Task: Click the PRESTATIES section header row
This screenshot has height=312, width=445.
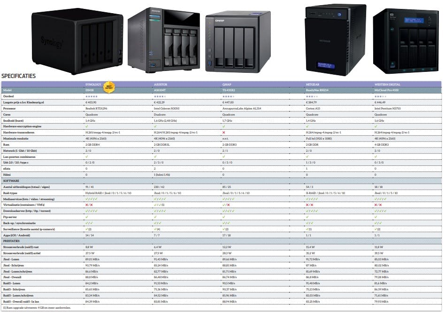Action: pyautogui.click(x=222, y=241)
